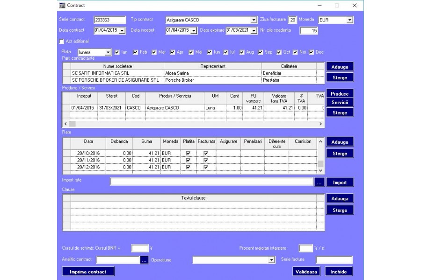This screenshot has height=280, width=421.
Task: Toggle the Aug month checkbox
Action: coord(242,52)
